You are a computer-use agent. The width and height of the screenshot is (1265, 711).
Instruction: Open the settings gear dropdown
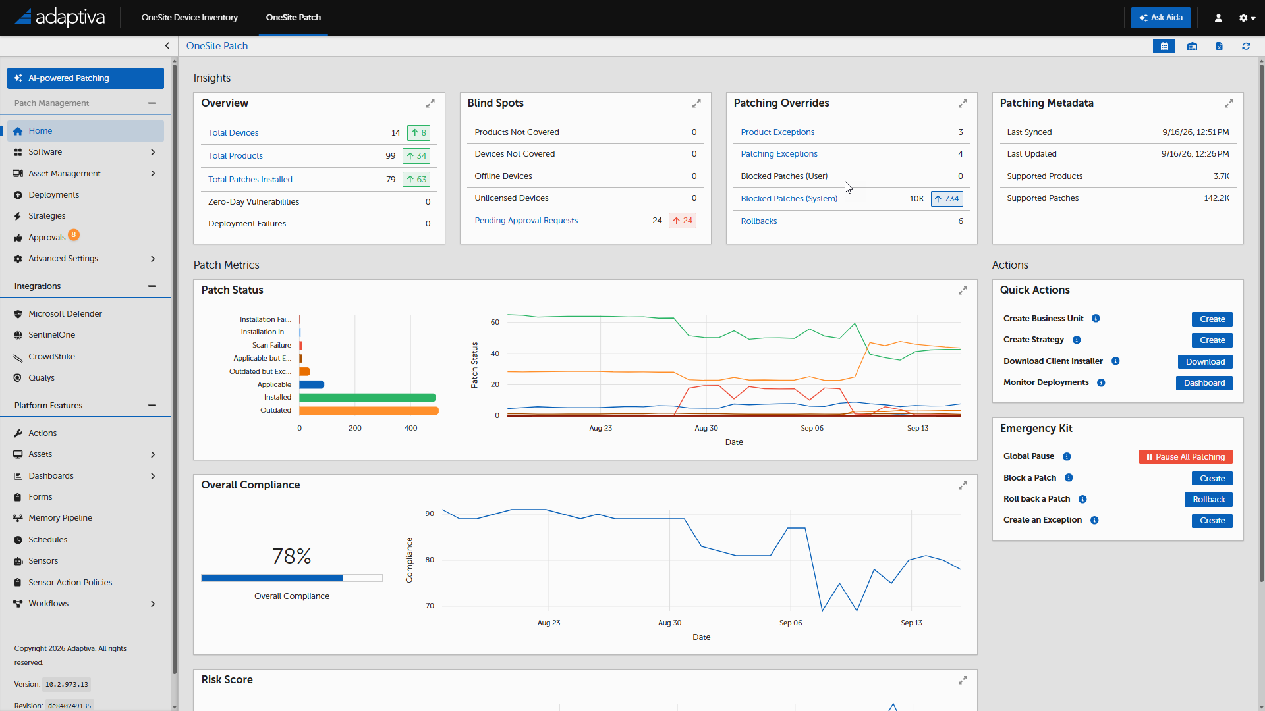point(1247,18)
